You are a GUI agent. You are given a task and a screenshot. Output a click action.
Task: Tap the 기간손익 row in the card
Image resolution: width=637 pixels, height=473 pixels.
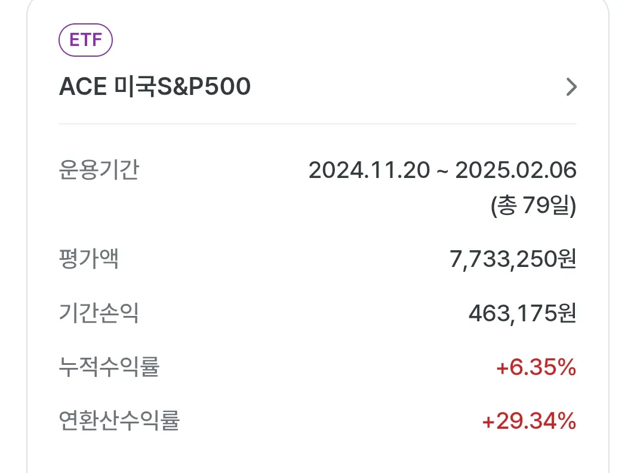pos(318,314)
